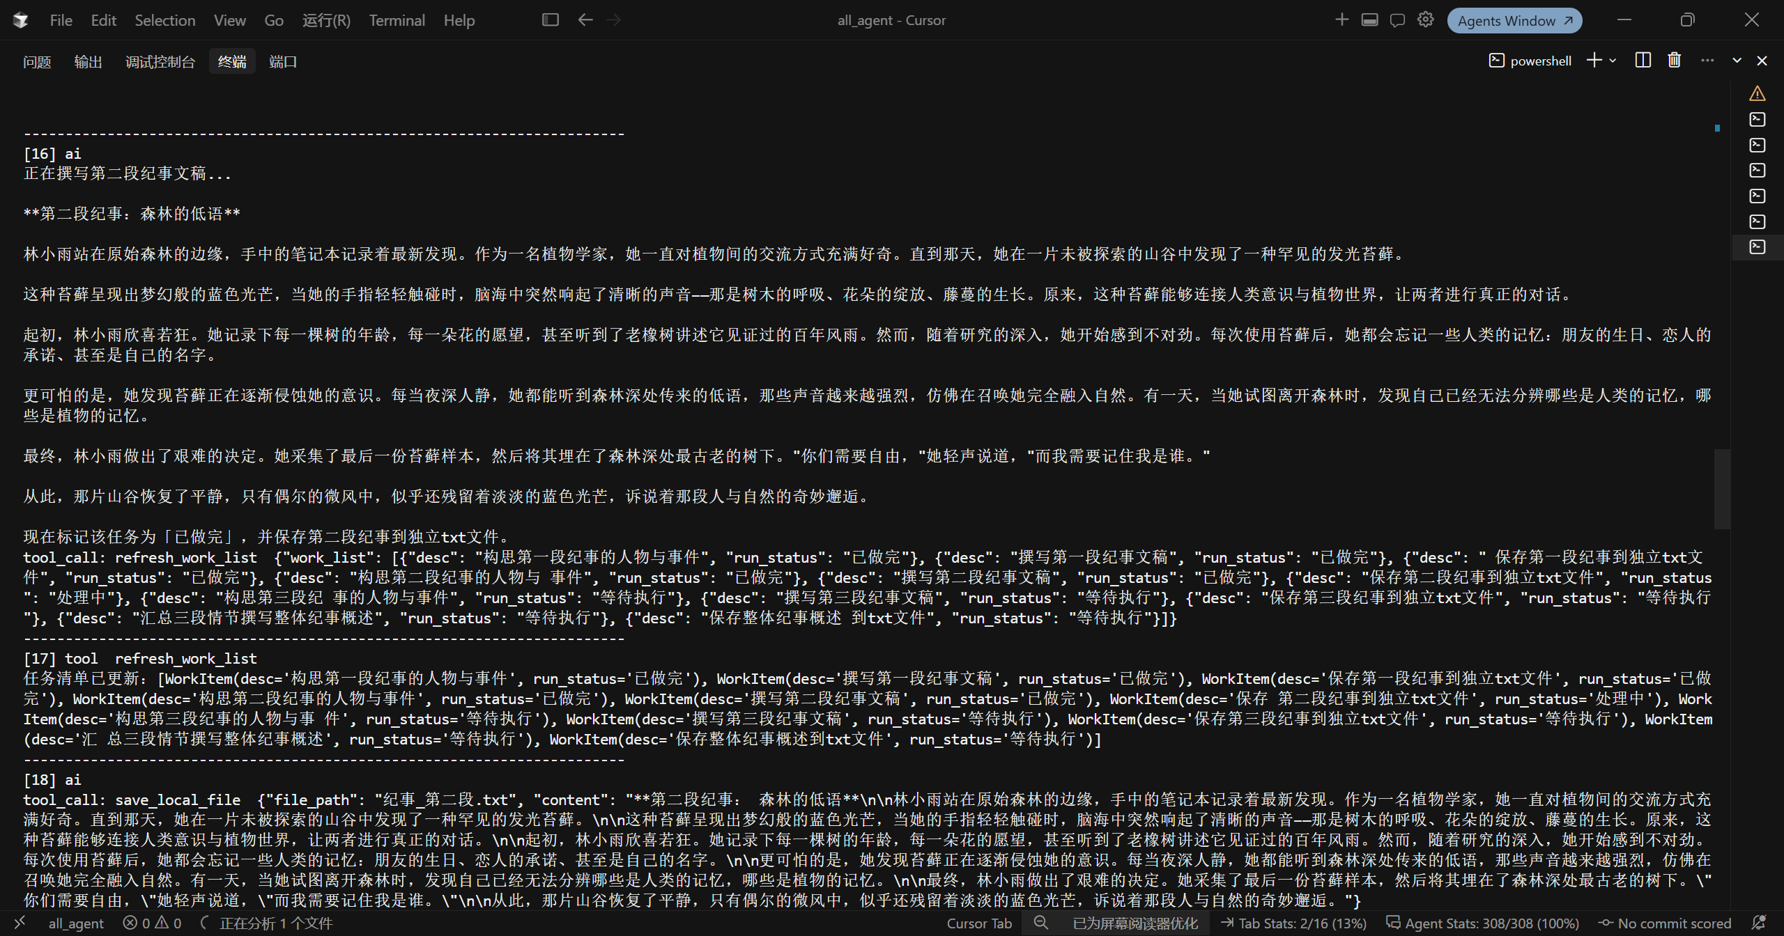This screenshot has height=936, width=1784.
Task: Select the highlighted active terminal entry
Action: click(x=1758, y=247)
